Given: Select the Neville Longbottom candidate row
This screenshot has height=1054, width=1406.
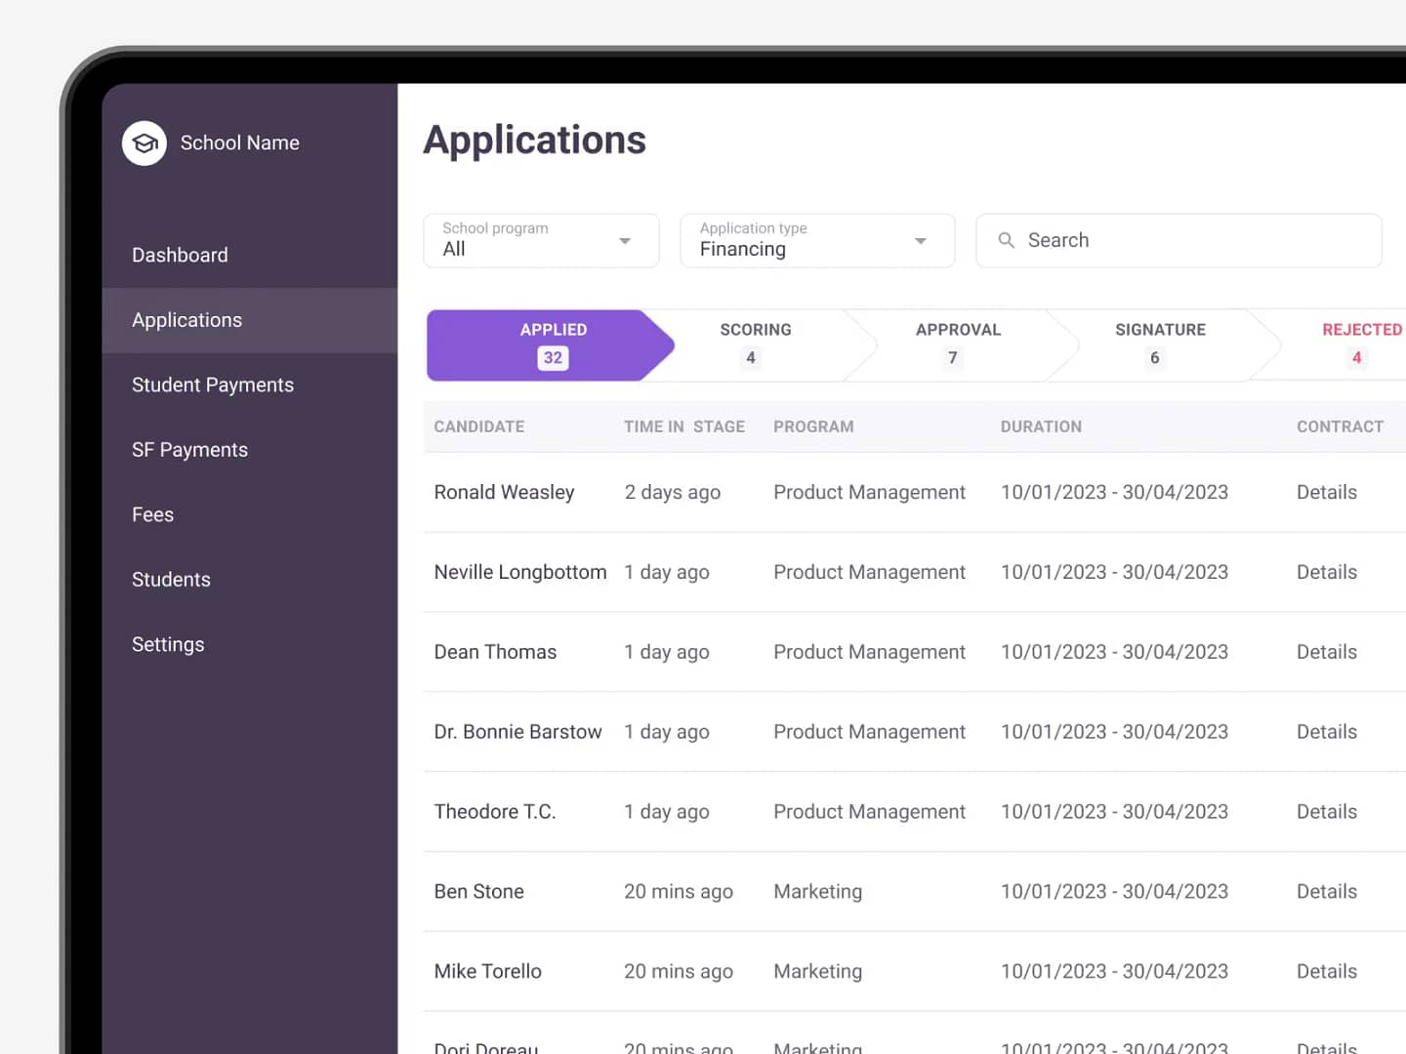Looking at the screenshot, I should [x=519, y=572].
